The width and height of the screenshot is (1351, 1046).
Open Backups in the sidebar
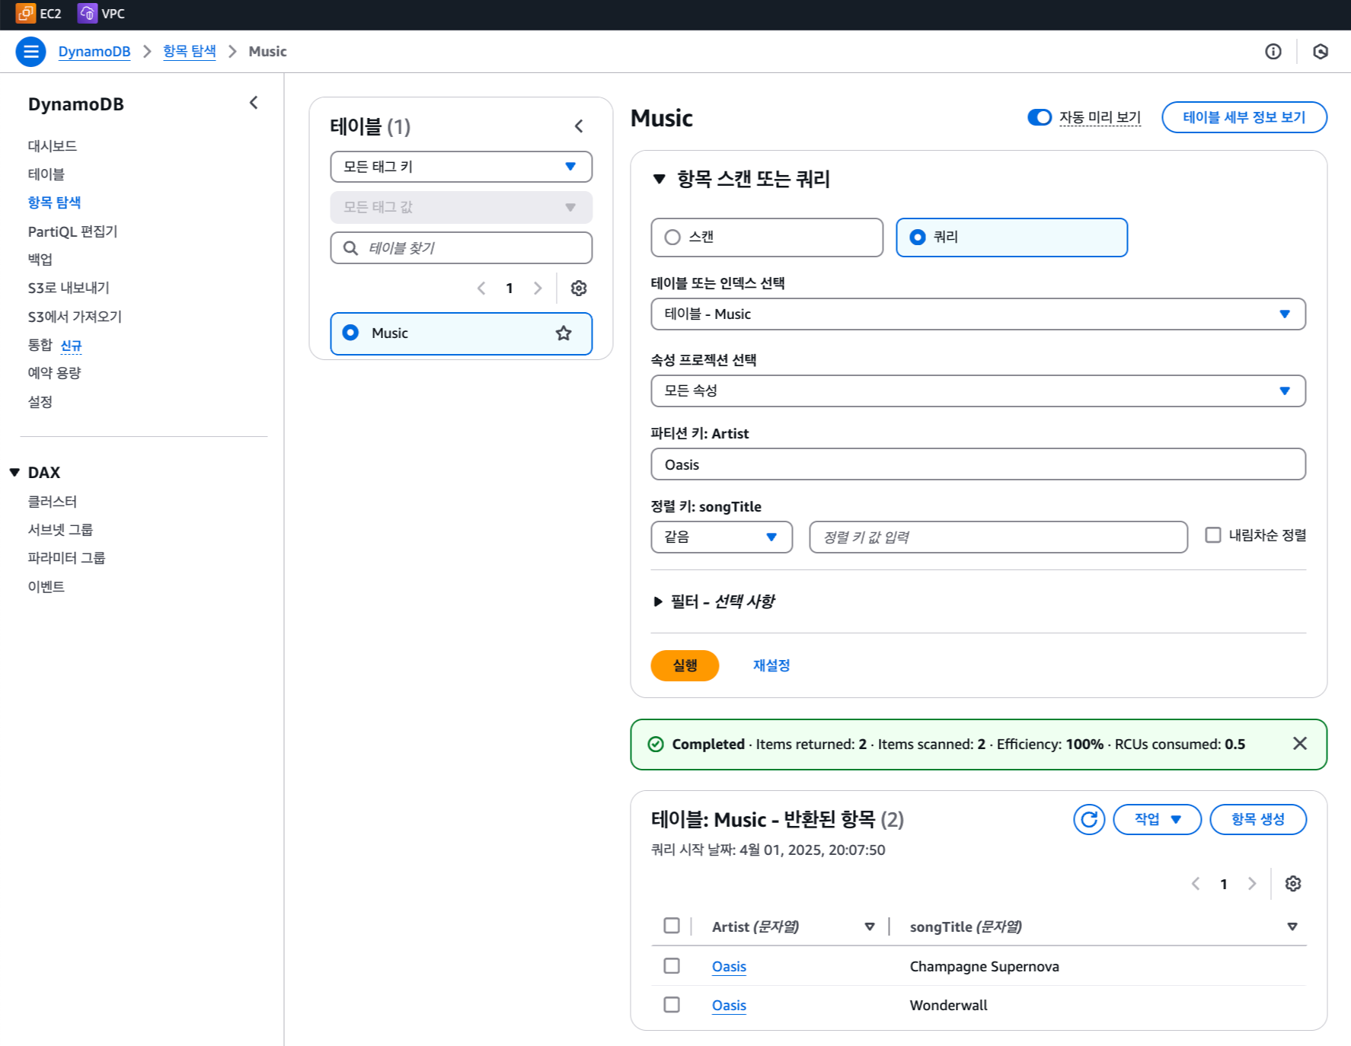(x=40, y=260)
